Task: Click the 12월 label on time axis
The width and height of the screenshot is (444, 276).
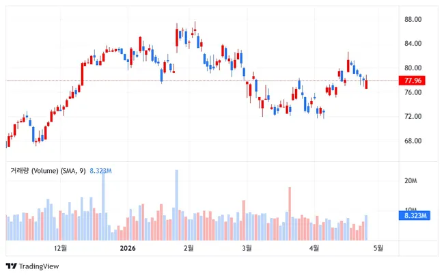Action: [60, 248]
